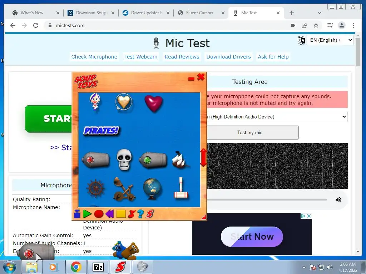Screen dimensions: 366x274
Task: Open the Windows Start menu
Action: [x=9, y=267]
